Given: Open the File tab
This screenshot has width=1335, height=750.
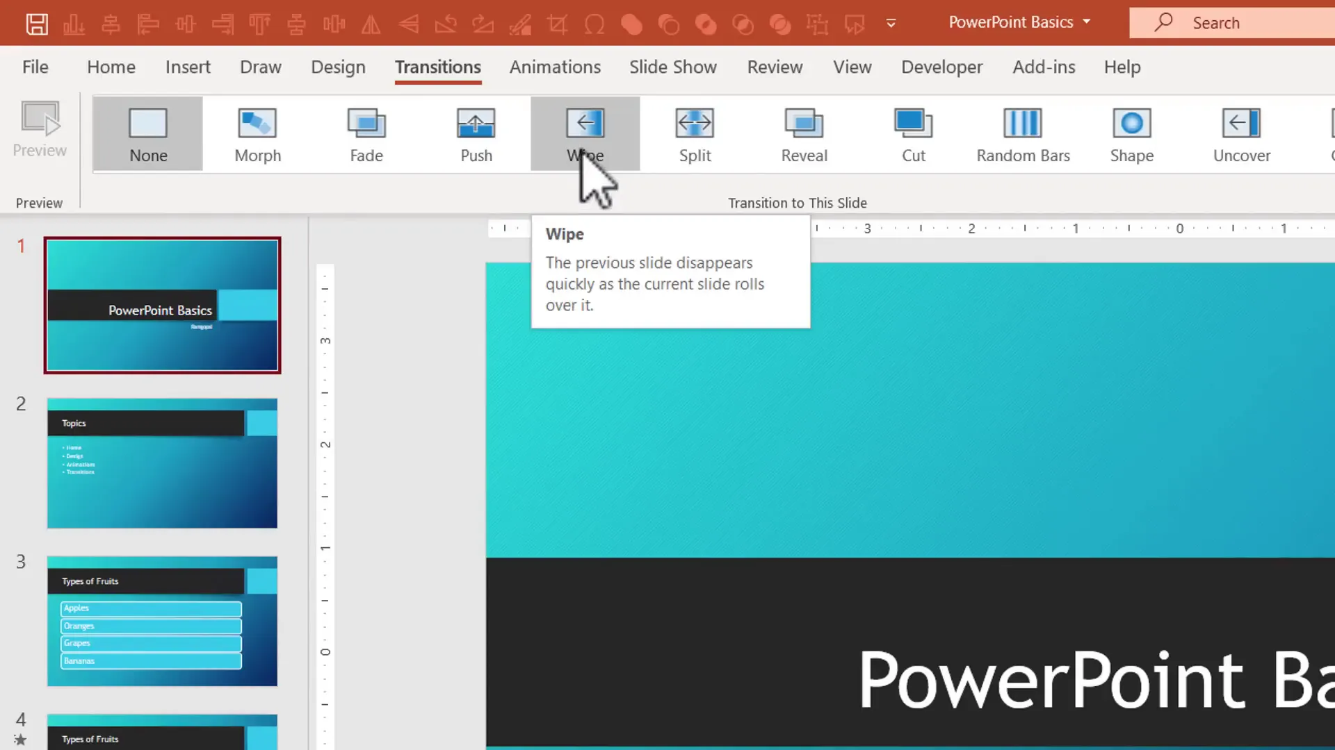Looking at the screenshot, I should (35, 67).
